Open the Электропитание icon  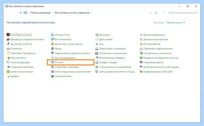[52, 76]
